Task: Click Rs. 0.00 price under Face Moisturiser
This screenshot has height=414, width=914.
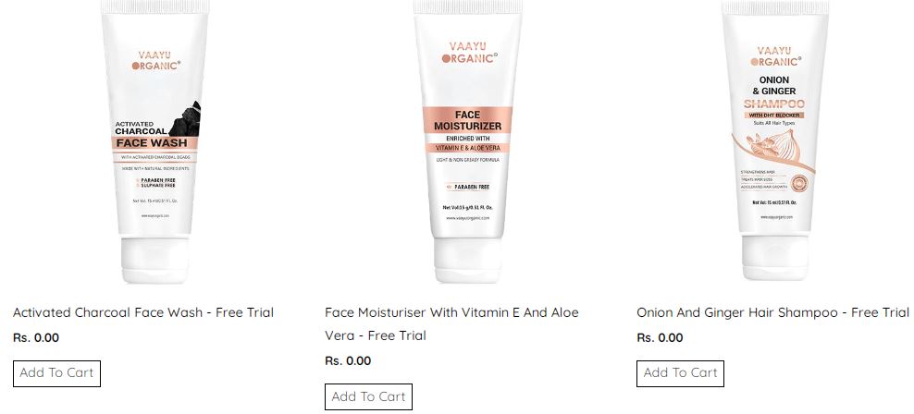Action: coord(348,361)
